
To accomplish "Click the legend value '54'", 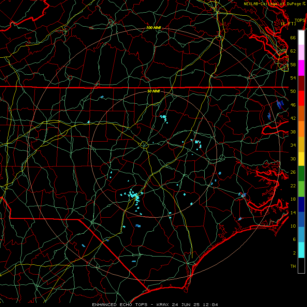I will [x=293, y=78].
